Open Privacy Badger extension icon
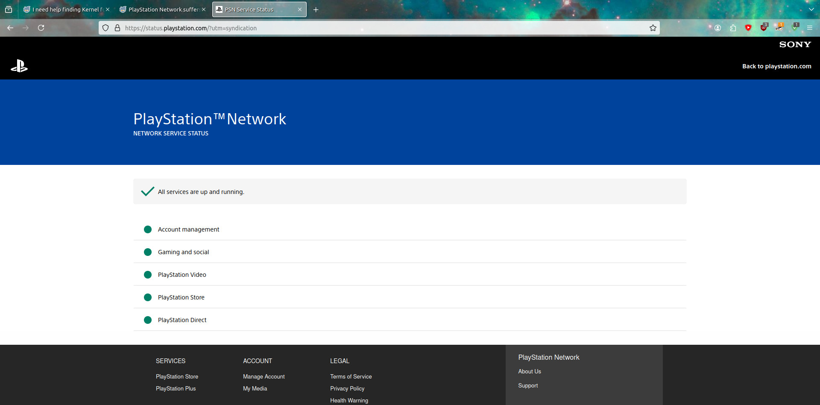The width and height of the screenshot is (820, 405). pyautogui.click(x=779, y=28)
